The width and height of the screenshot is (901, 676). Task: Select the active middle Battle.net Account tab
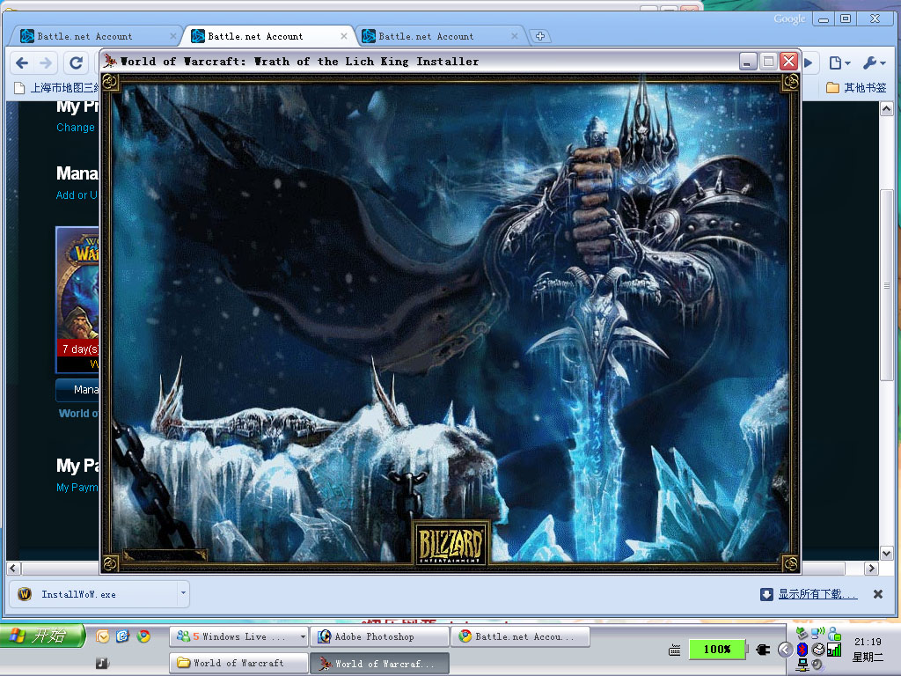pyautogui.click(x=267, y=36)
